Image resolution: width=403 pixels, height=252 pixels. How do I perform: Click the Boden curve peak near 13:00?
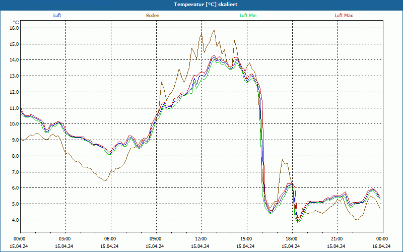pyautogui.click(x=214, y=30)
